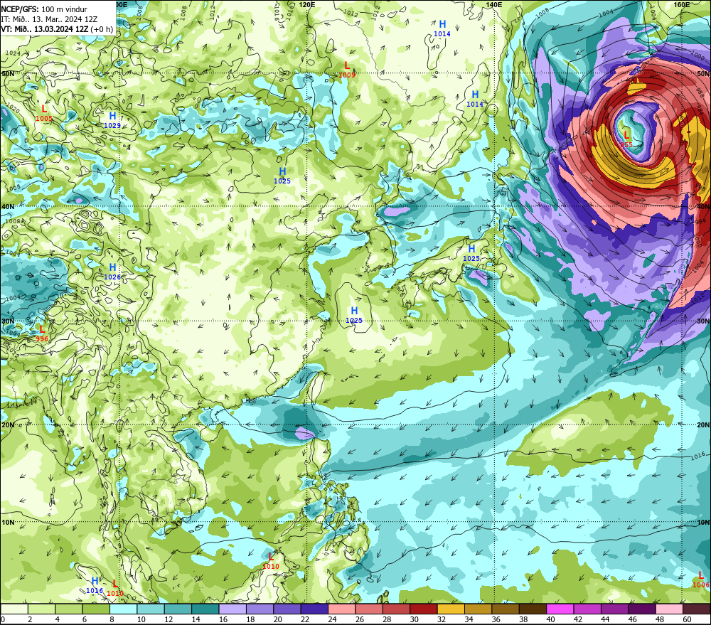Pick the pale cream 0-2 legend swatch
This screenshot has width=711, height=625.
[x=14, y=609]
